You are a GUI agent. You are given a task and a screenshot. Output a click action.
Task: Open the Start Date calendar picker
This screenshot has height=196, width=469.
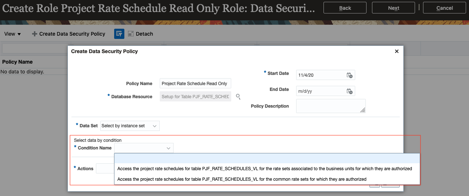pyautogui.click(x=349, y=75)
